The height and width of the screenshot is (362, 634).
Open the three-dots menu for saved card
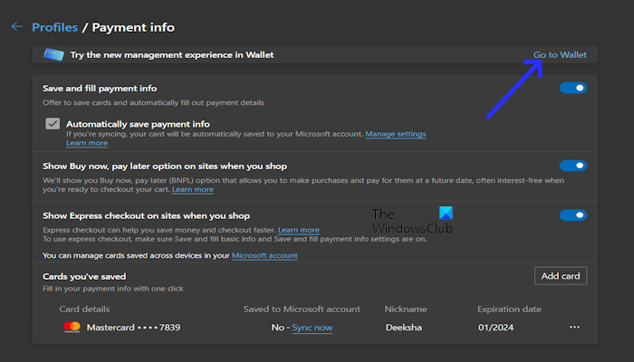[574, 328]
